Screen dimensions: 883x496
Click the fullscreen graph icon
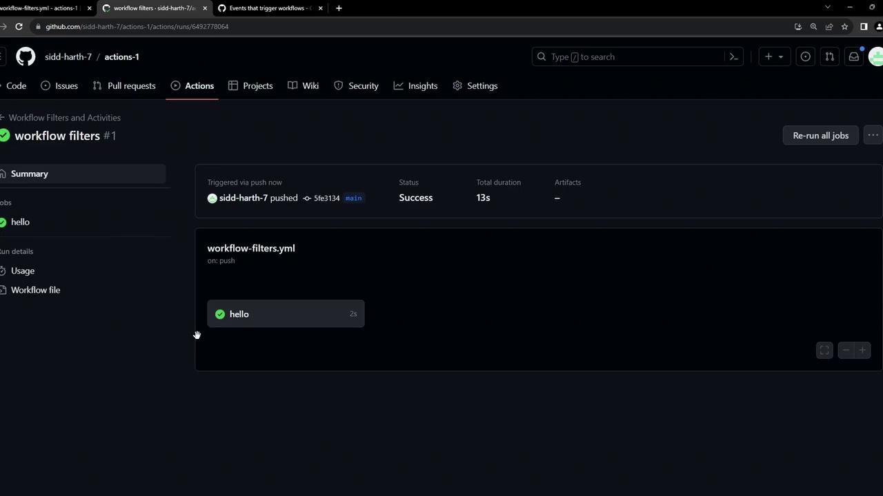[x=824, y=351]
